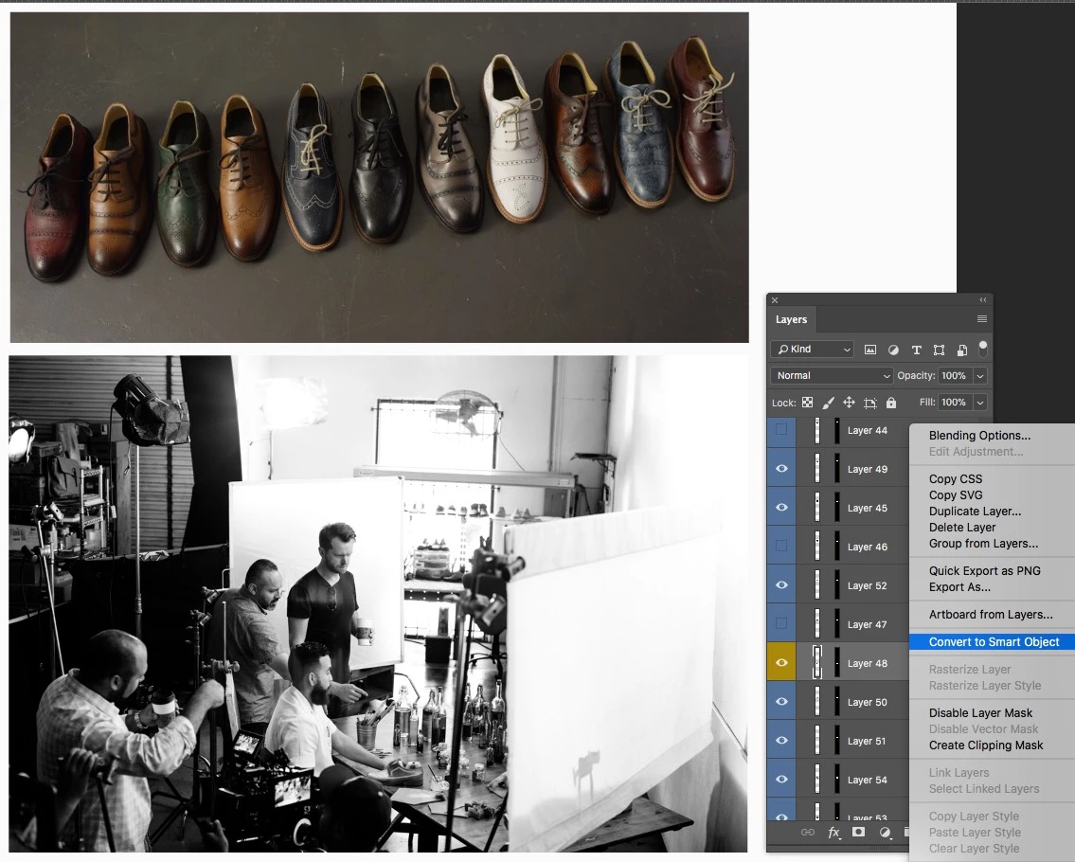Click prevent artboard auto-nesting lock icon
Screen dimensions: 1075x862
[870, 403]
